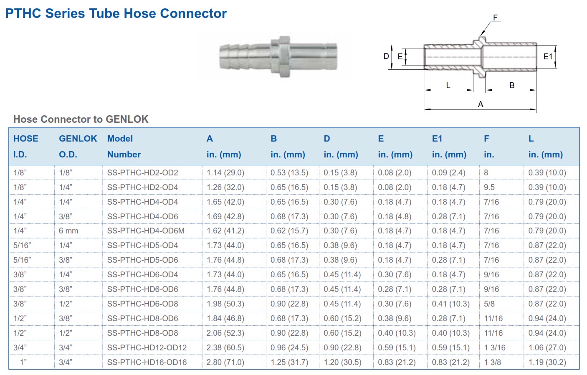
Task: Click the F value 1 3/8
Action: pyautogui.click(x=493, y=362)
